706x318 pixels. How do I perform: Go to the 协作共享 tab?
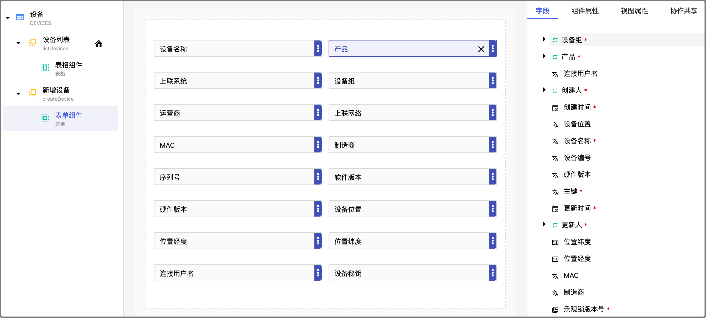(x=683, y=11)
